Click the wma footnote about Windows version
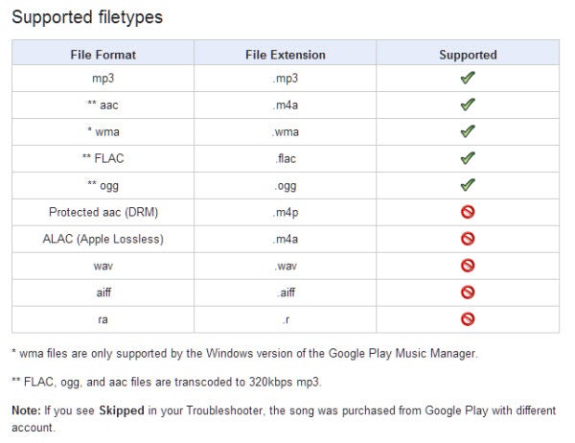Image resolution: width=575 pixels, height=443 pixels. pyautogui.click(x=244, y=354)
